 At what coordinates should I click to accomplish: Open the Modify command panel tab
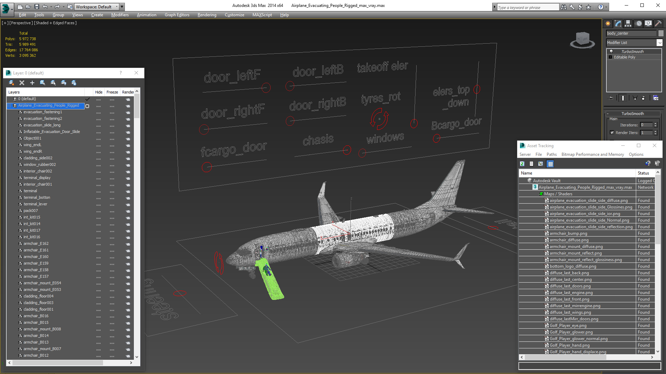coord(618,24)
